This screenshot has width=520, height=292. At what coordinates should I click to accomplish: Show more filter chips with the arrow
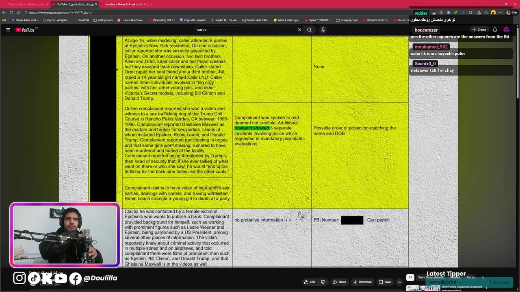point(483,277)
